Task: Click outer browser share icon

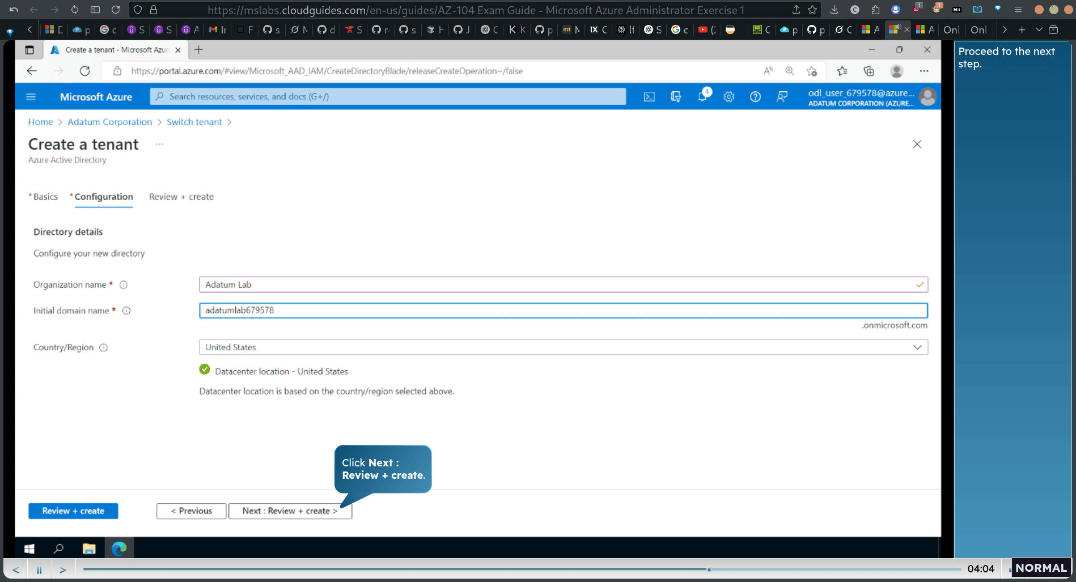Action: pos(796,10)
